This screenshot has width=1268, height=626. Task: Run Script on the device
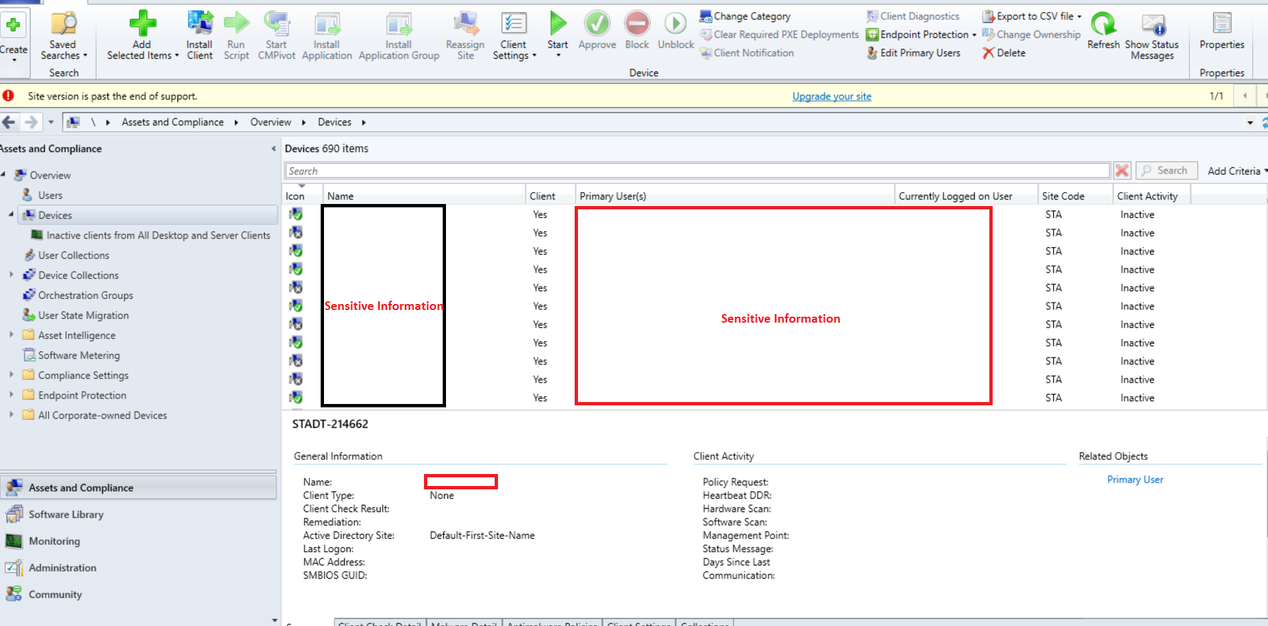coord(236,33)
